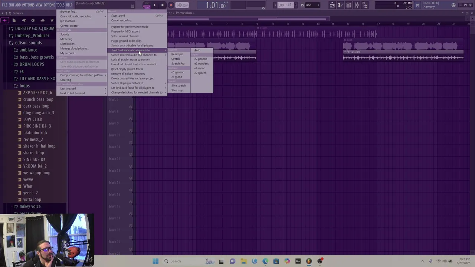Click the Browser collapse arrow icon

click(2, 13)
